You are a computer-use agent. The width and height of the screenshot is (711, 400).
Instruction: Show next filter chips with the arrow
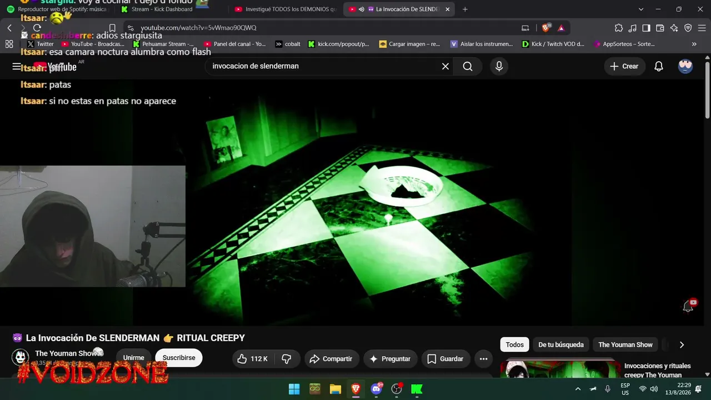click(x=682, y=344)
